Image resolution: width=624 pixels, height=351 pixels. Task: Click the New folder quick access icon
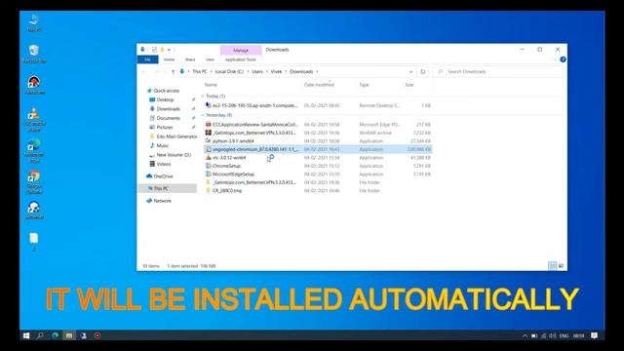point(162,50)
